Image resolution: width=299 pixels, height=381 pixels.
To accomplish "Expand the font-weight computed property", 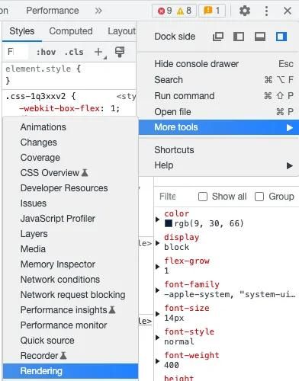I will [157, 361].
